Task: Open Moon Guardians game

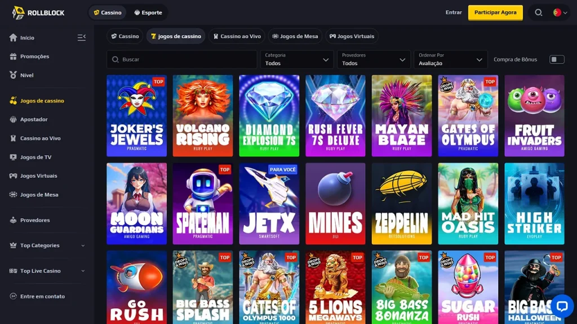Action: [x=136, y=204]
